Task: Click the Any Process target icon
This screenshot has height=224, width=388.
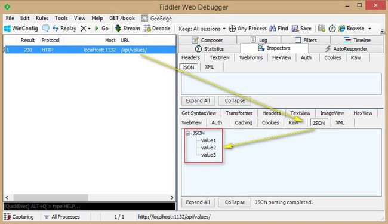Action: coord(232,29)
